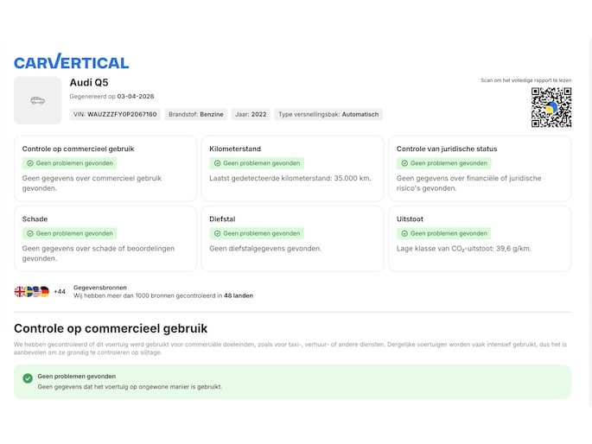The image size is (592, 444).
Task: Click the carVertical logo
Action: [x=71, y=61]
